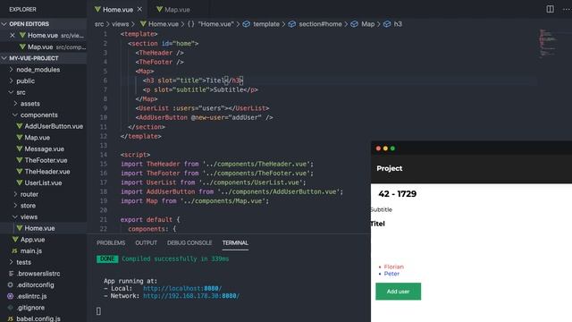Open main.js JavaScript file
The width and height of the screenshot is (572, 322).
tap(31, 250)
